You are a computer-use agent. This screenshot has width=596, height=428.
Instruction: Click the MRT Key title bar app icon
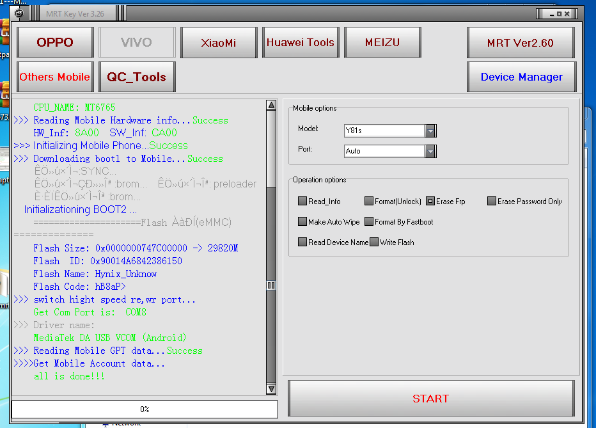[x=19, y=13]
